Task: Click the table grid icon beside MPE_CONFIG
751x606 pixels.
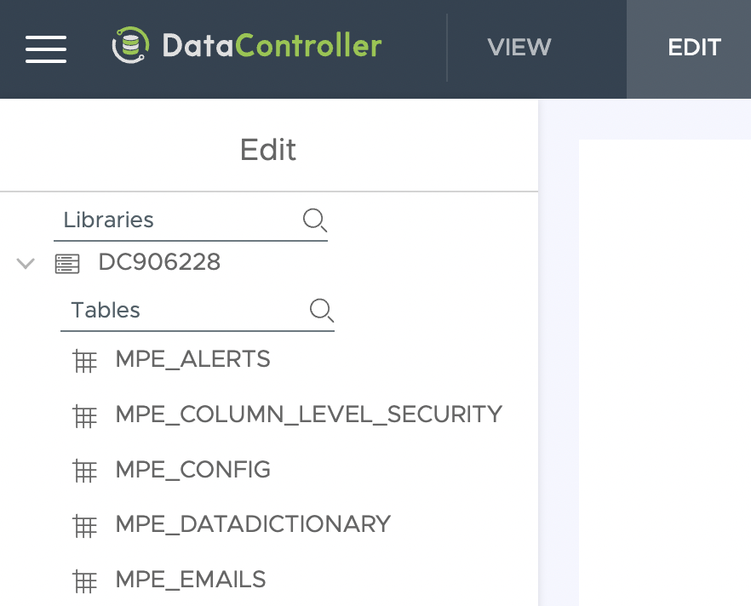Action: 85,469
